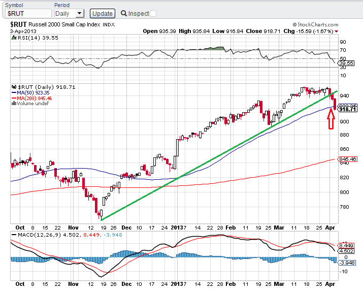Click the Update button

103,13
